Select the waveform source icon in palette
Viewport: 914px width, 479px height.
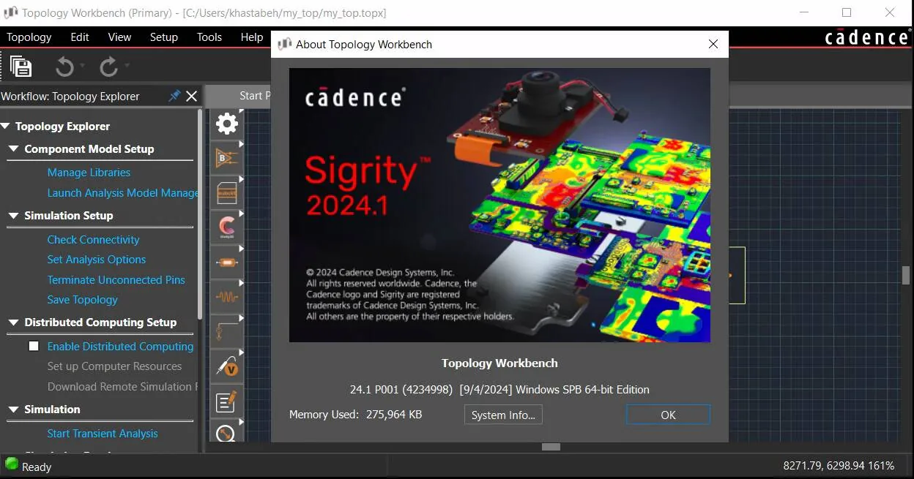227,297
